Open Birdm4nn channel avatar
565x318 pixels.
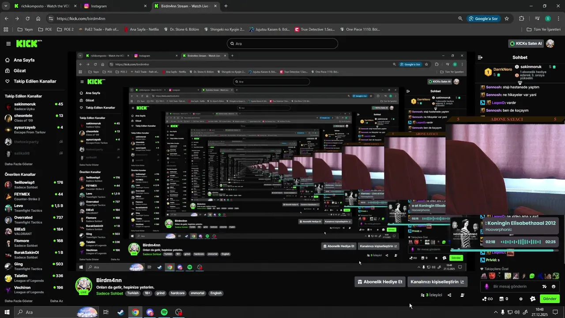point(83,286)
